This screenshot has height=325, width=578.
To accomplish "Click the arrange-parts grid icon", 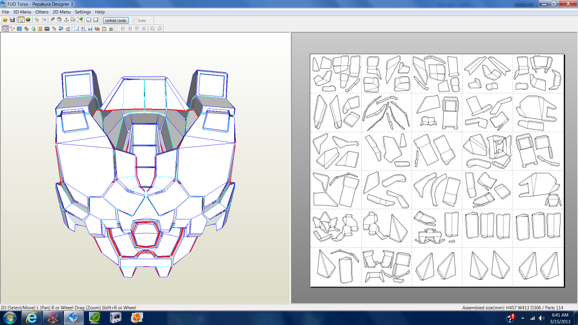I will (83, 29).
